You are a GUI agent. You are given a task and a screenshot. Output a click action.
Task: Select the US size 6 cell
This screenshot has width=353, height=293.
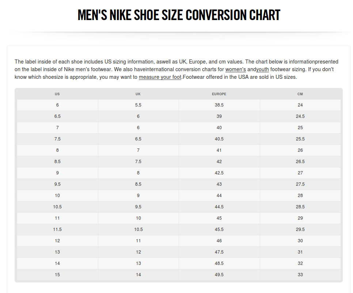(x=57, y=105)
